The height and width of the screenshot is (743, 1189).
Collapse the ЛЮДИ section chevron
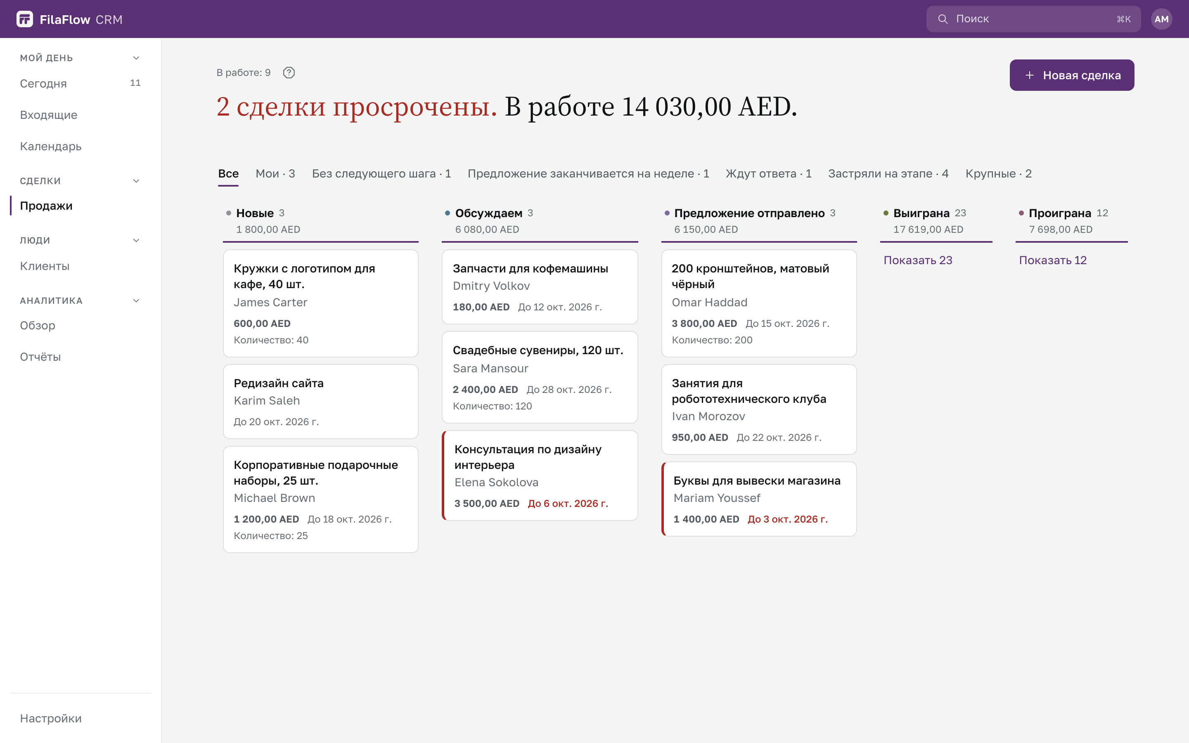point(136,240)
